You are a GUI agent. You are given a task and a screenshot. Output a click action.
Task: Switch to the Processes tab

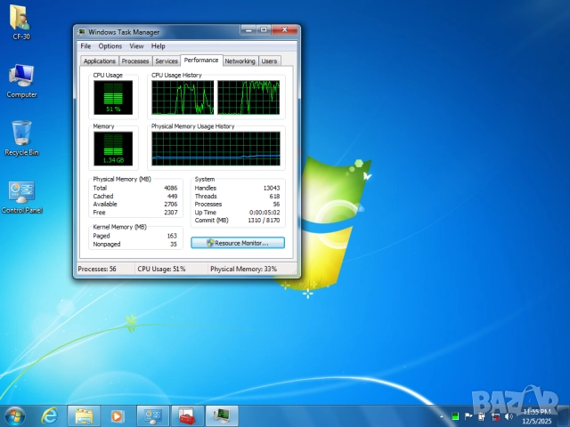pos(134,61)
